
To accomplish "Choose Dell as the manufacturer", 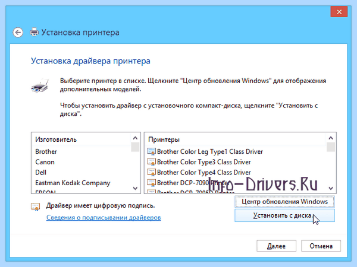I will coord(41,172).
